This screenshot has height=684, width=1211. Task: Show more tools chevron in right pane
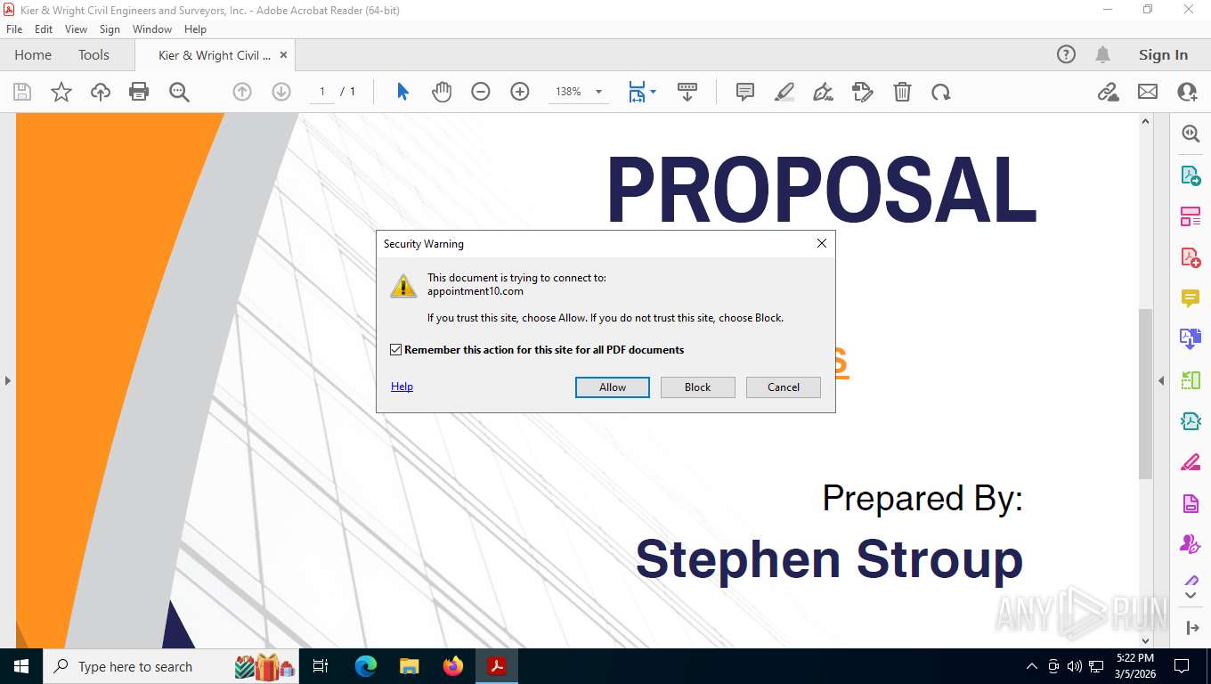pyautogui.click(x=1191, y=596)
